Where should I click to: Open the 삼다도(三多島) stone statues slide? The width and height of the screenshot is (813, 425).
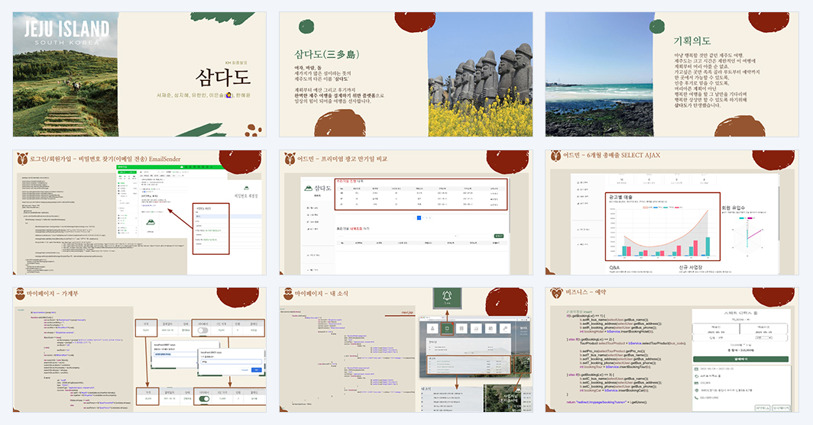tap(406, 75)
